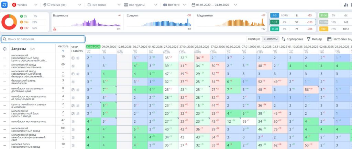Select the 27.05.2026 date column header

click(x=171, y=47)
